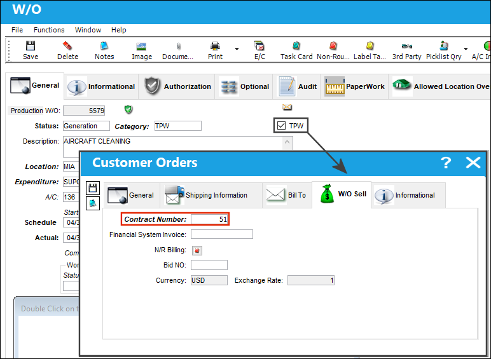Switch to the PaperWork tab
Viewport: 491px width, 359px height.
click(x=354, y=86)
